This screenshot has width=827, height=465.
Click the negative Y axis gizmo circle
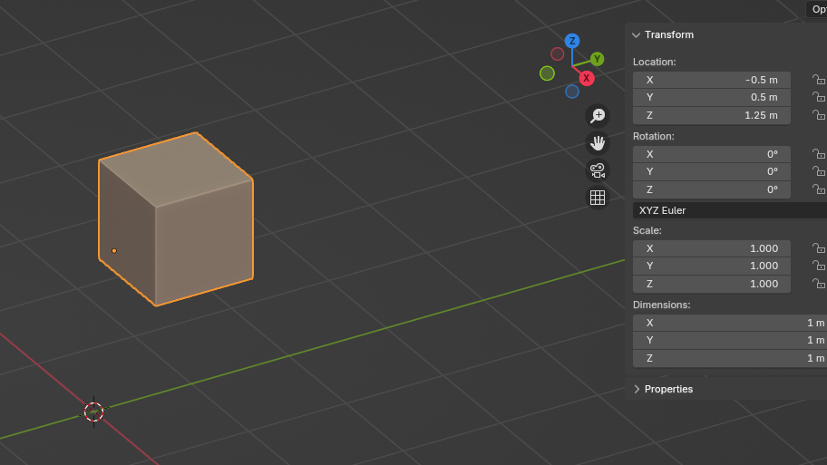tap(547, 73)
